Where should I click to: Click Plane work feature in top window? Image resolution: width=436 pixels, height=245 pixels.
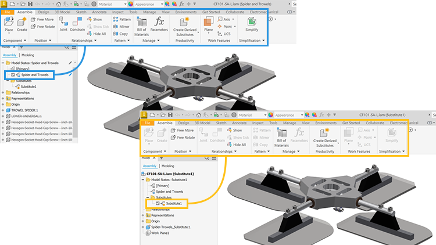click(208, 24)
